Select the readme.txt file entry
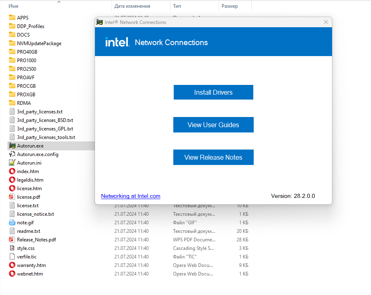371x295 pixels. 28,231
